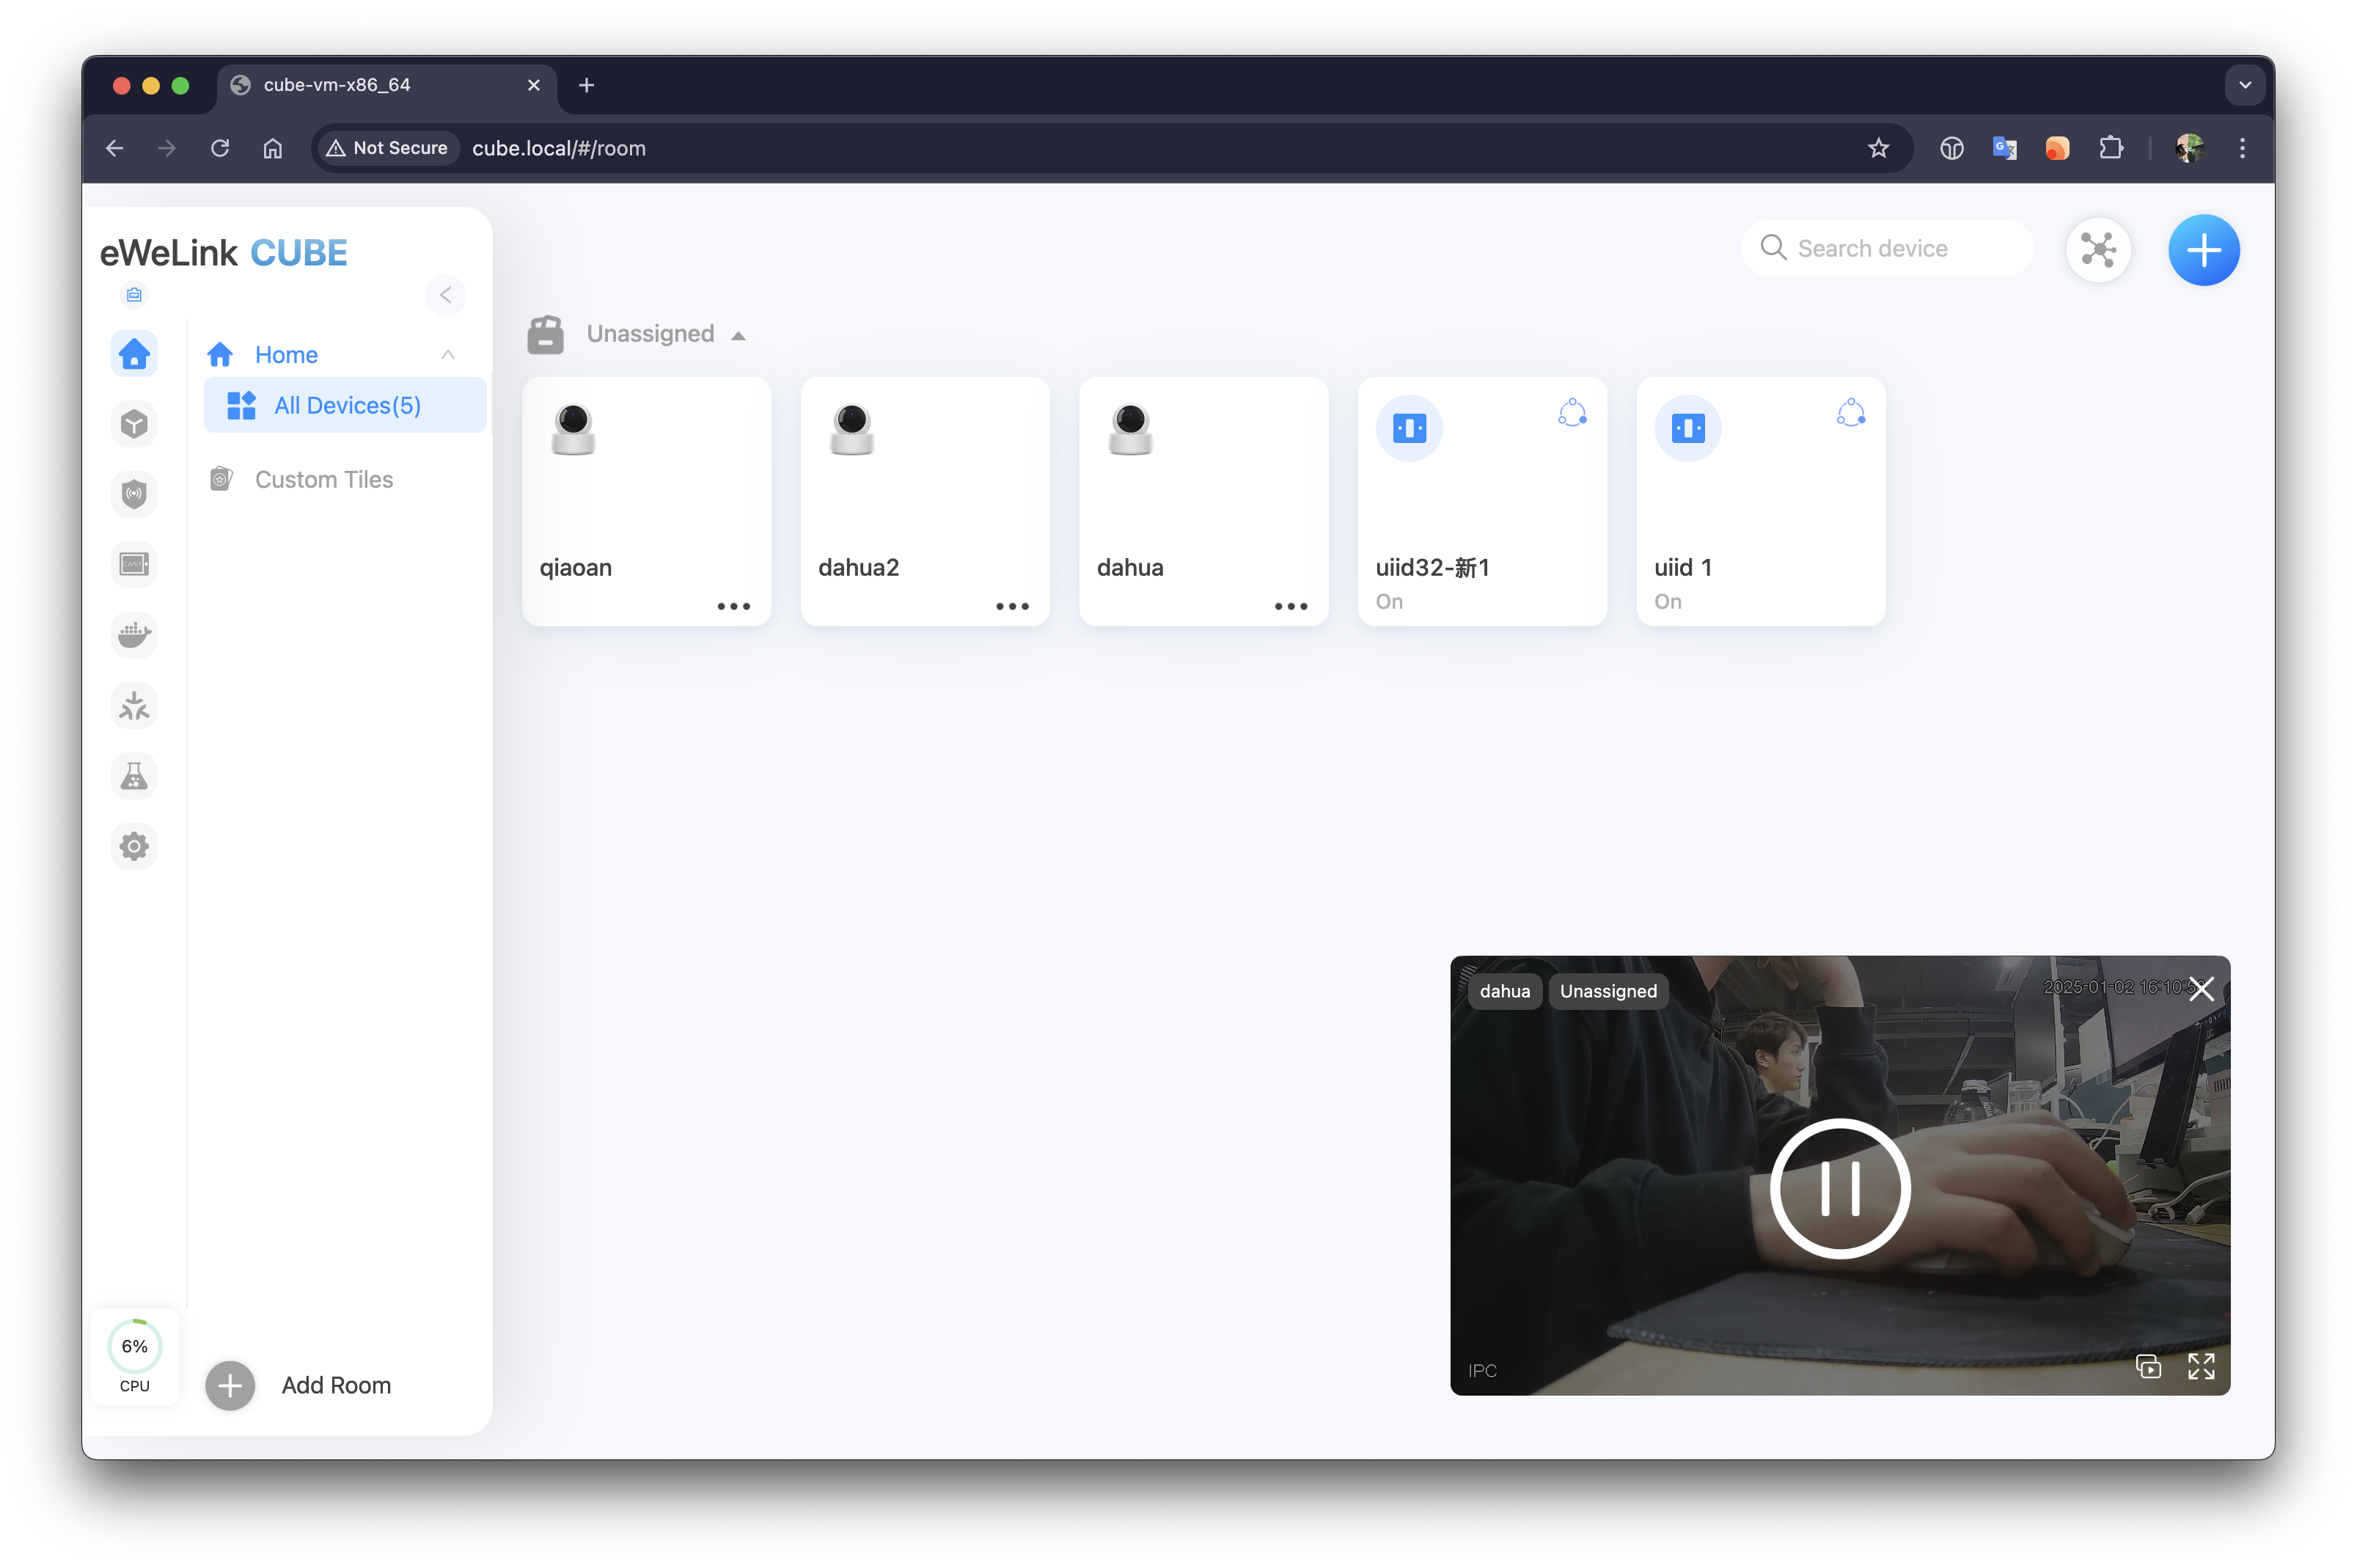Collapse the Home menu chevron
The image size is (2357, 1568).
click(x=448, y=355)
